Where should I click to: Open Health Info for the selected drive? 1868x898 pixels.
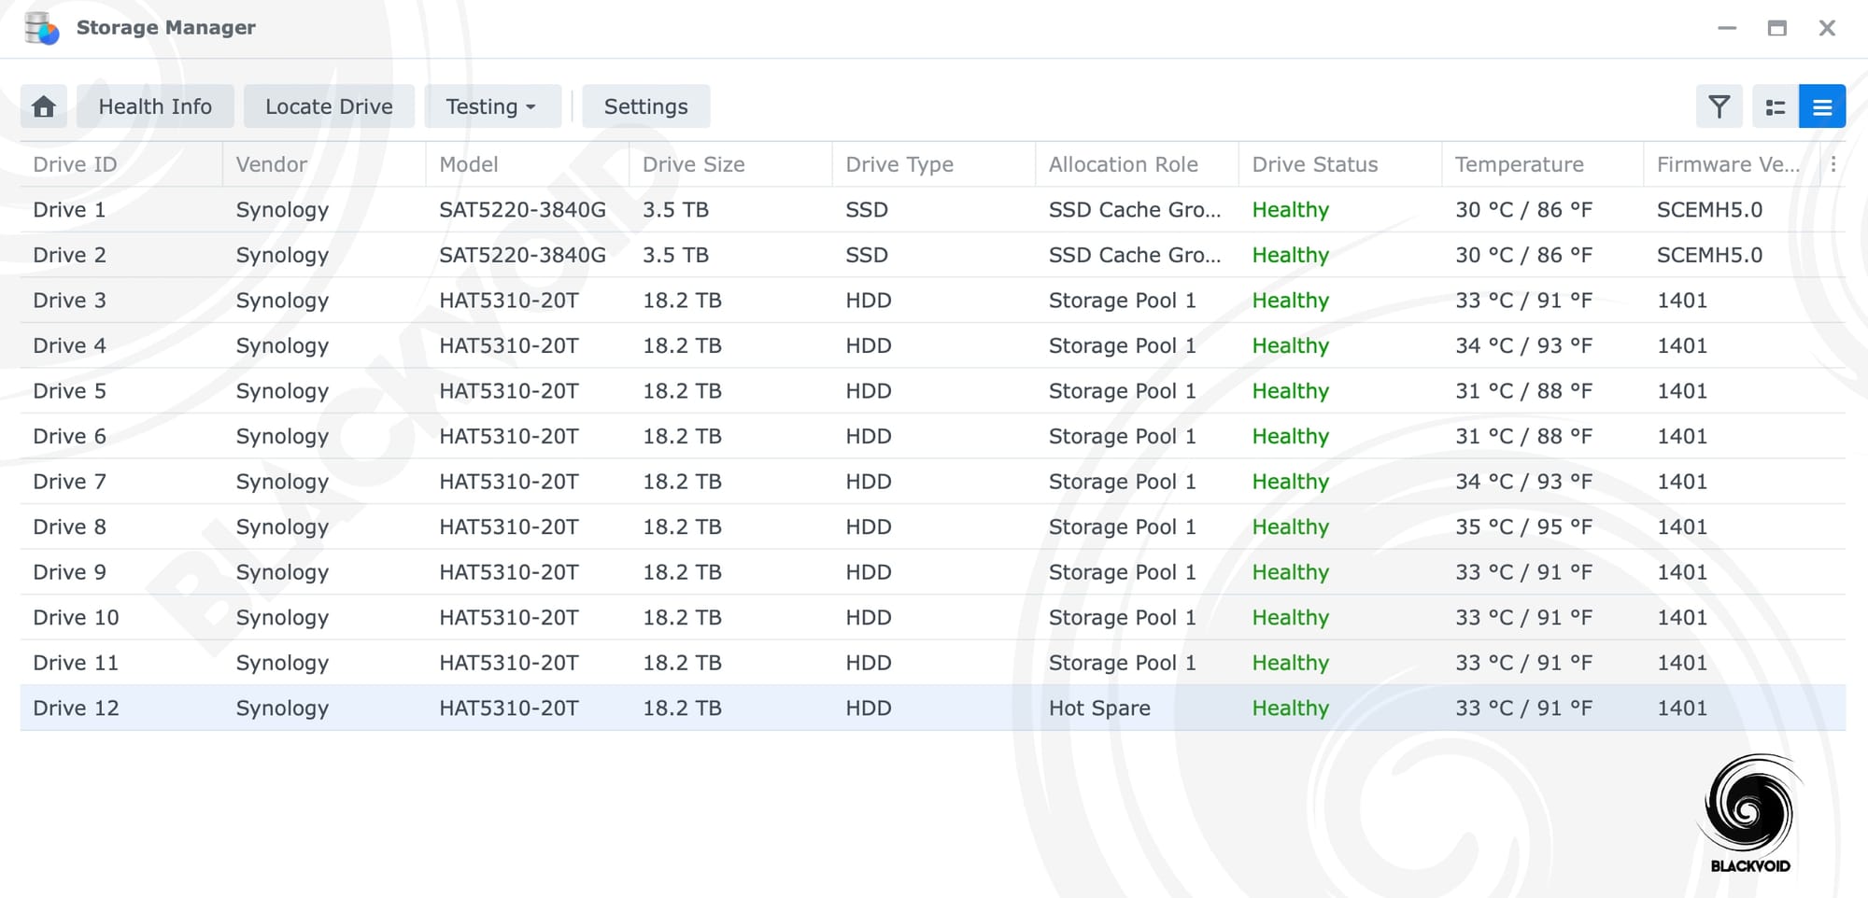[155, 106]
